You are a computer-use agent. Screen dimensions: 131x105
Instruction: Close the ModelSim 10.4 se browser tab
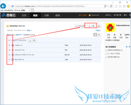(29, 10)
